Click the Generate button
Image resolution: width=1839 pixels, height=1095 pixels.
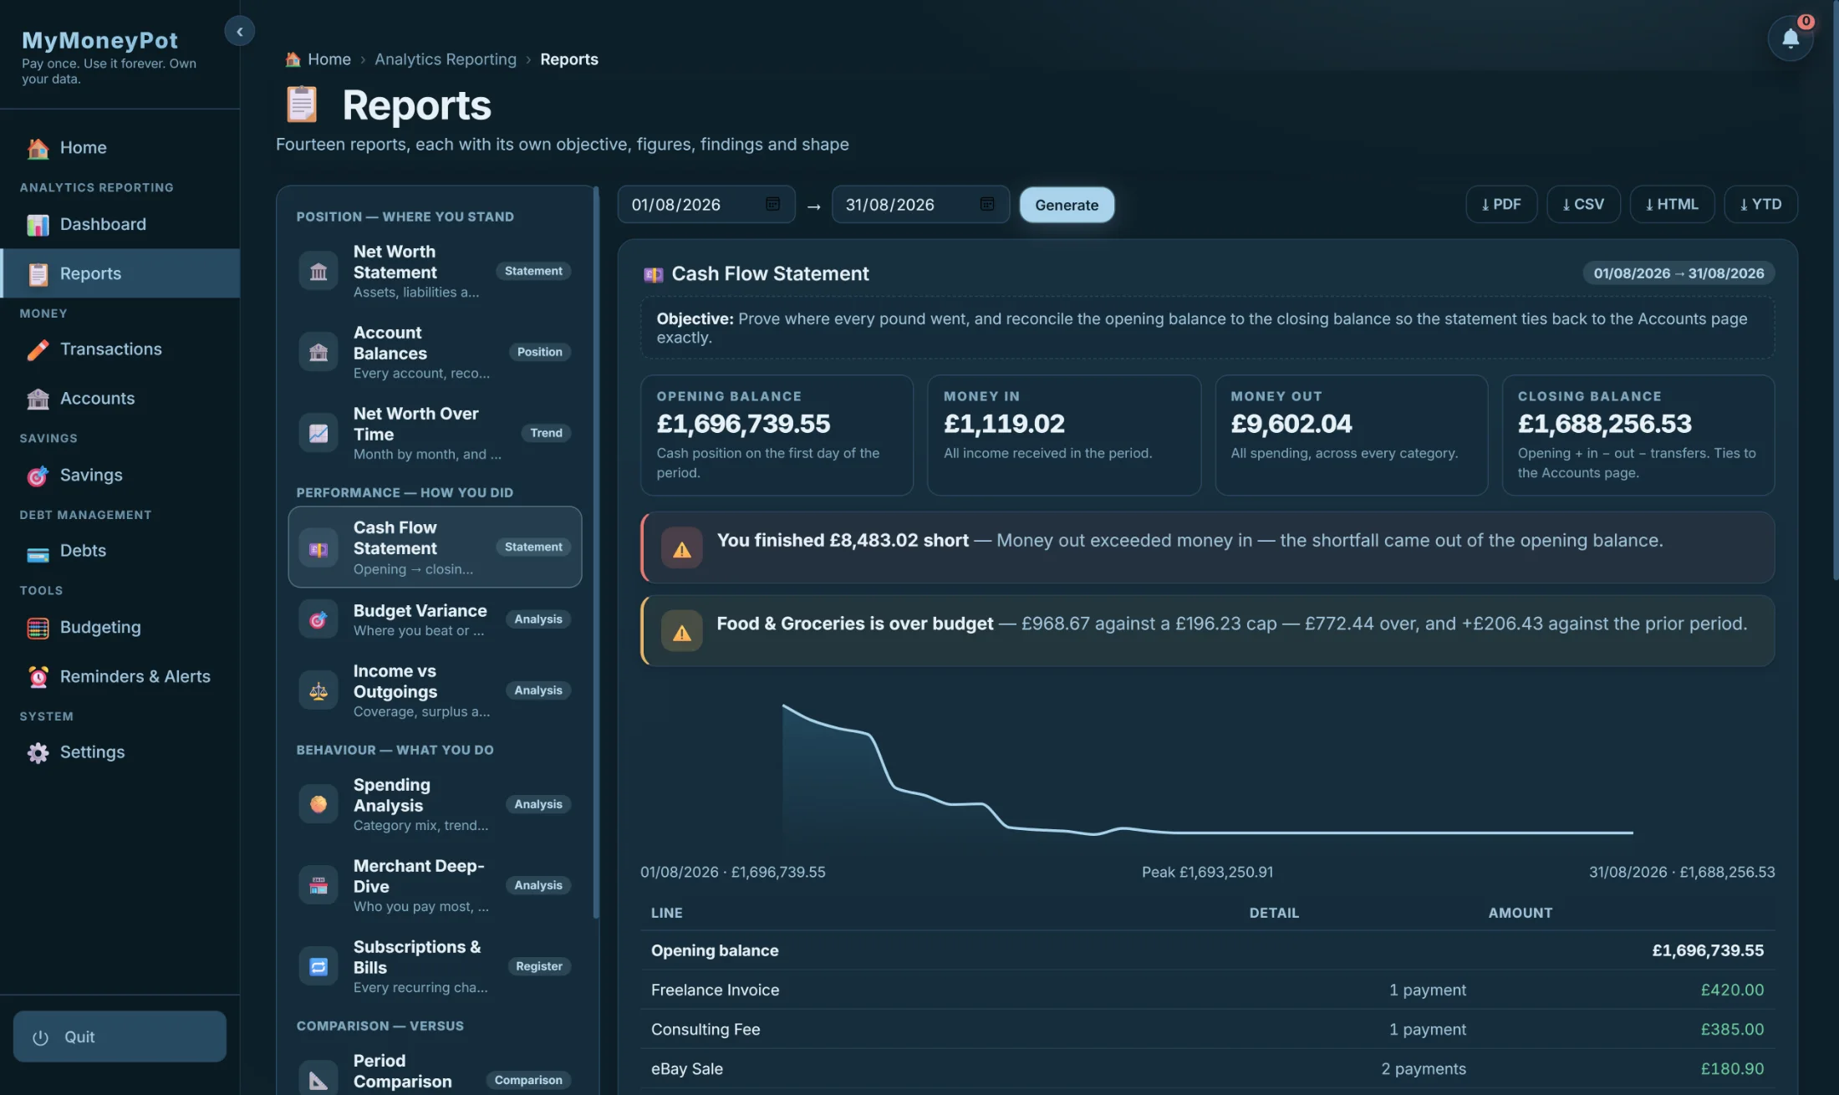(1067, 205)
